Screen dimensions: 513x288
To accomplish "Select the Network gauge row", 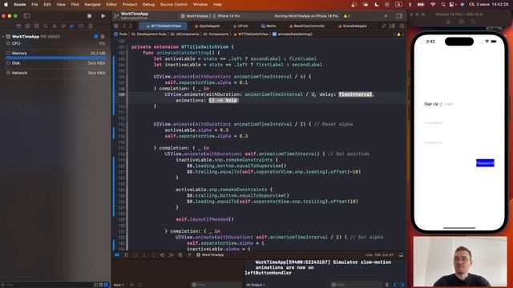I will point(55,73).
